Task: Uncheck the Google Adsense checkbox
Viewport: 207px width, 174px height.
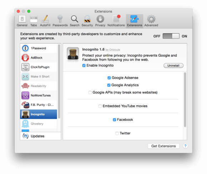Action: 109,78
